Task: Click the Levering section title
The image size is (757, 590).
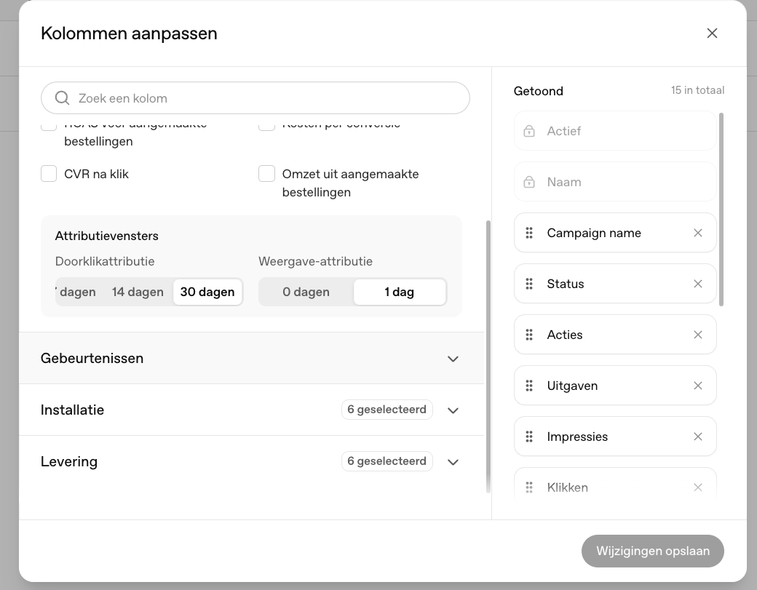Action: pyautogui.click(x=69, y=462)
